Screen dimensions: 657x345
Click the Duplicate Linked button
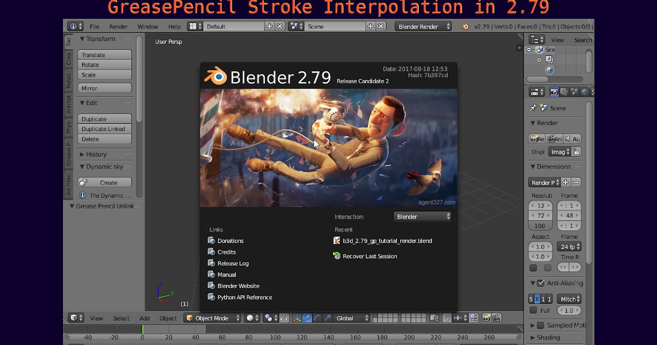[105, 129]
